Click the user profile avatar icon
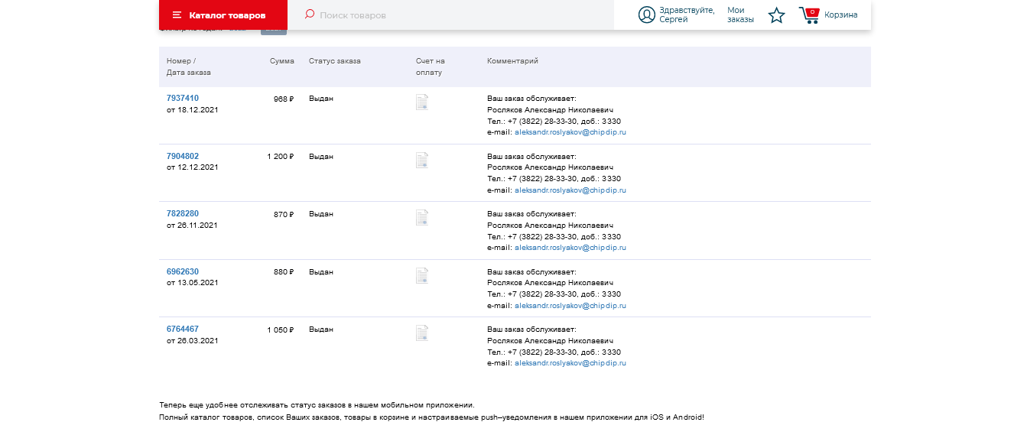The image size is (1027, 448). 647,15
